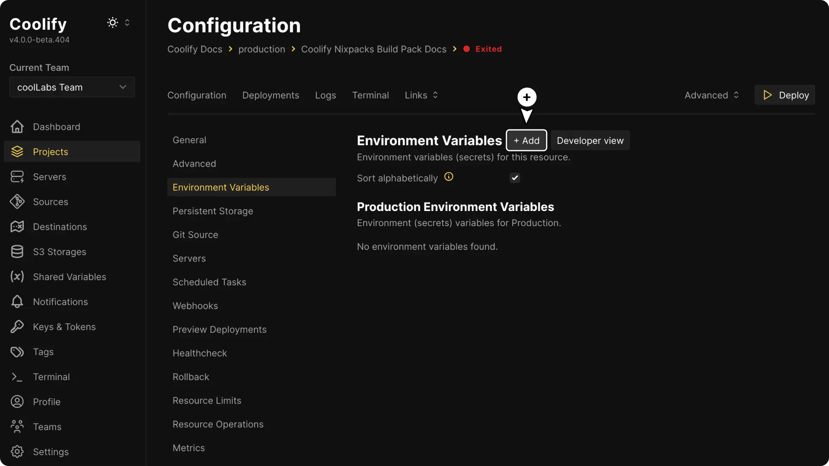Select the Dashboard home icon

pyautogui.click(x=17, y=126)
